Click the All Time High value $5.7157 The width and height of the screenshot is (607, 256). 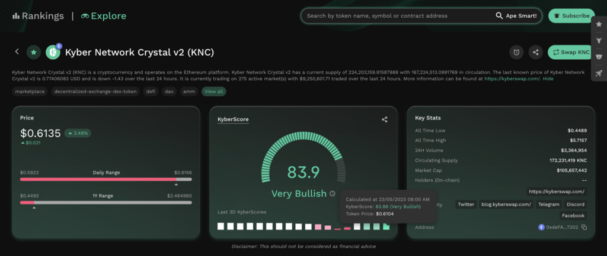click(577, 141)
